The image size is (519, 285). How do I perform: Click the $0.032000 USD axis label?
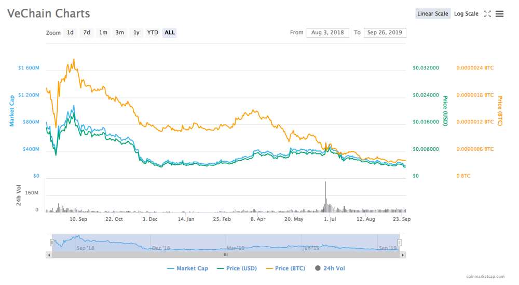pos(426,68)
